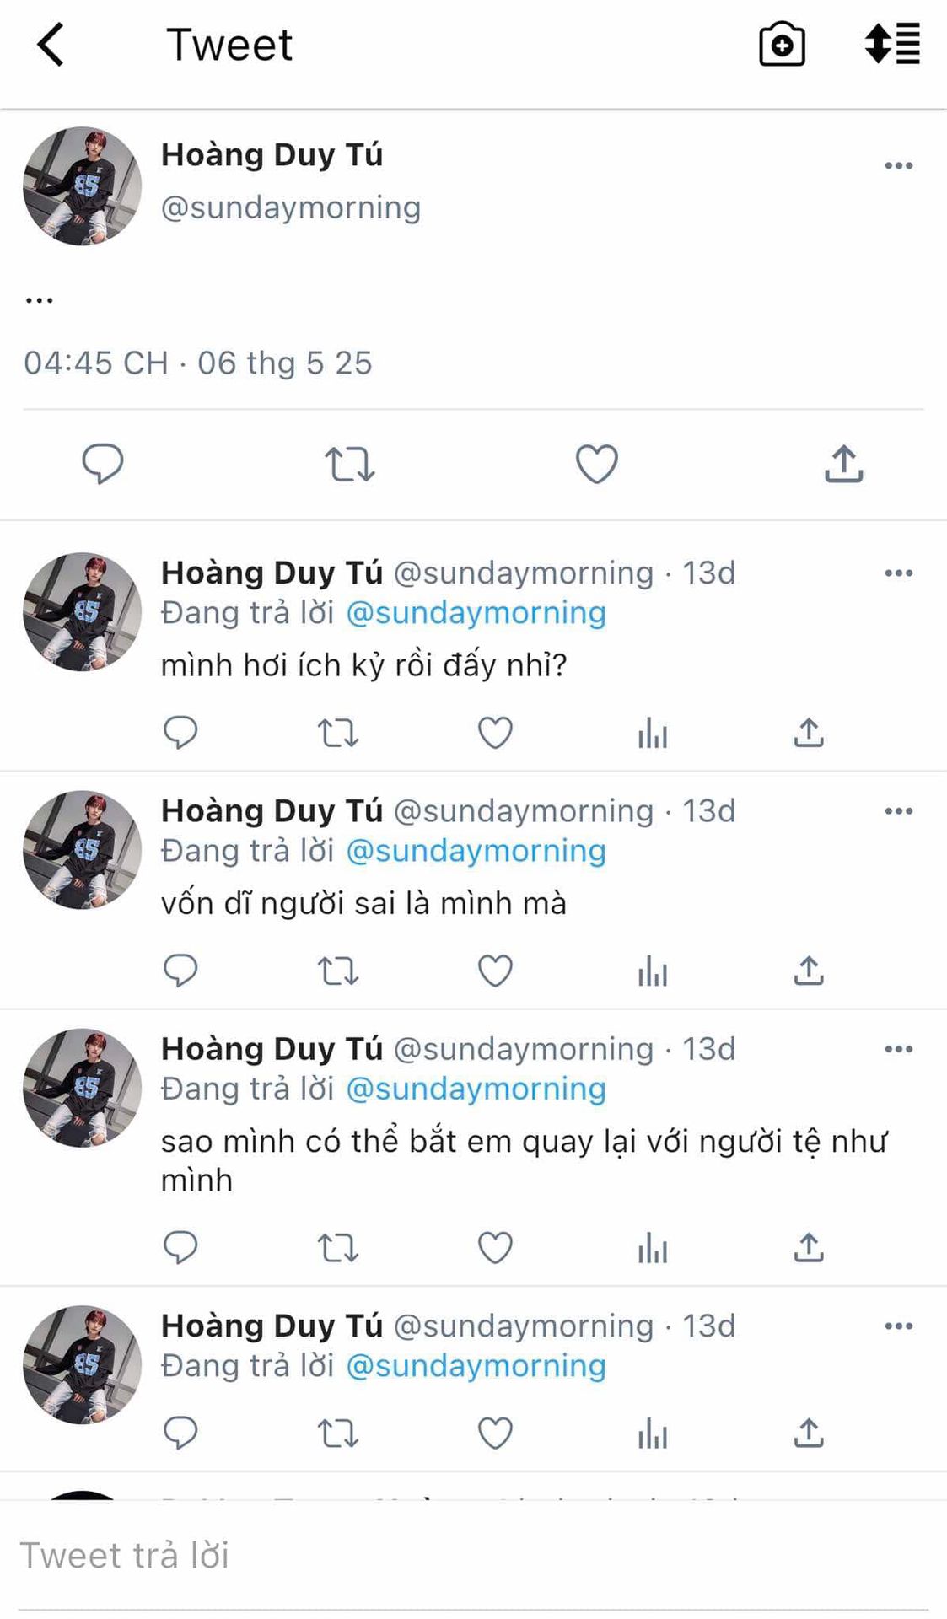Viewport: 947px width, 1619px height.
Task: Share the main tweet
Action: point(843,464)
